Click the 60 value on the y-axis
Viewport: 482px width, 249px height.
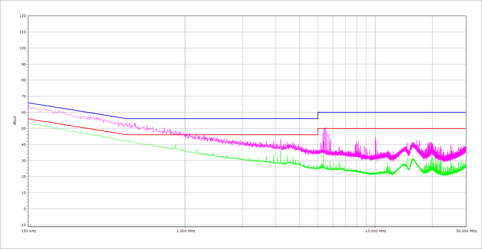[x=23, y=112]
